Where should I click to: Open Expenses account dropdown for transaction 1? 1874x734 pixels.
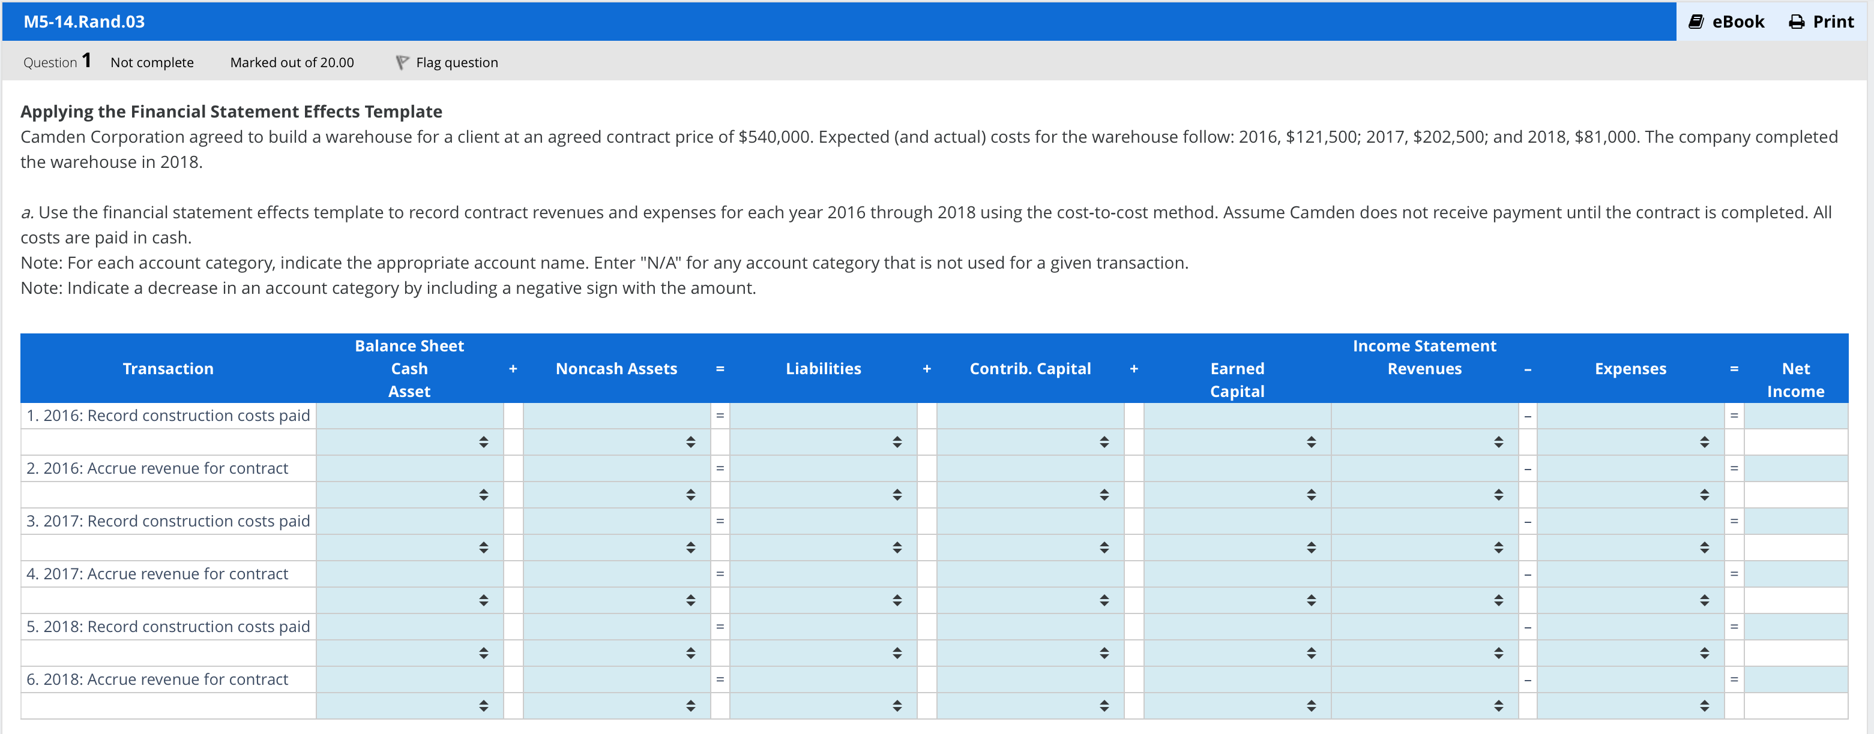tap(1630, 442)
